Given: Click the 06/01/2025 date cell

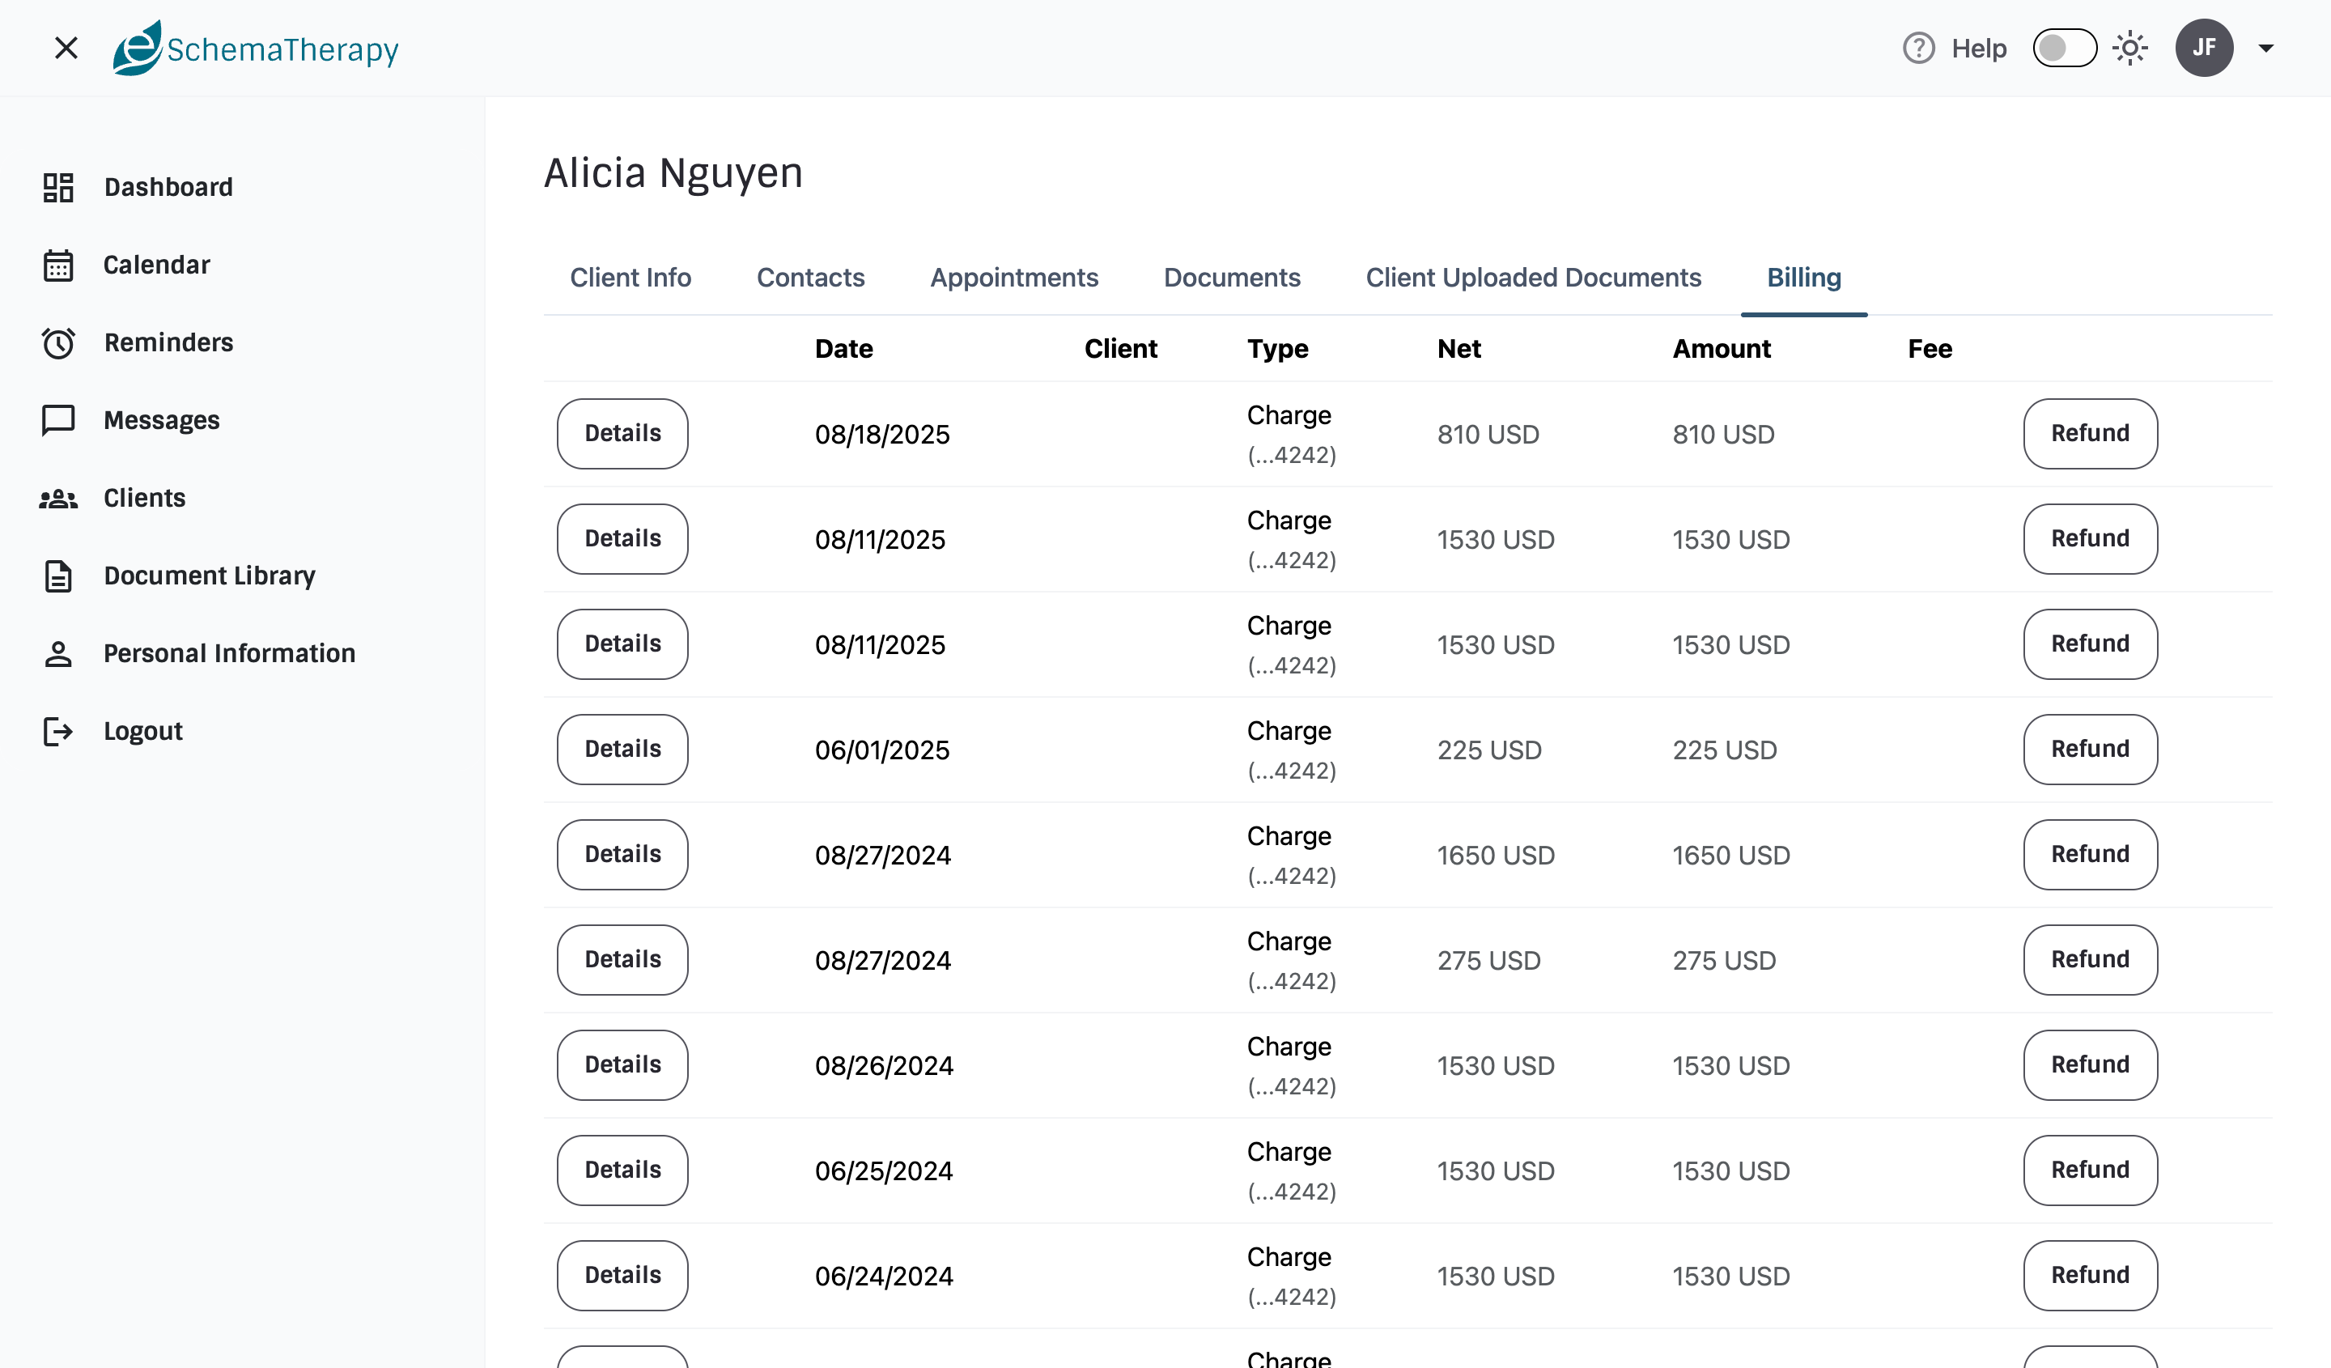Looking at the screenshot, I should point(881,750).
